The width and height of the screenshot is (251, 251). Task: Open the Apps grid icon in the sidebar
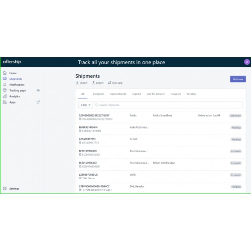pos(5,102)
